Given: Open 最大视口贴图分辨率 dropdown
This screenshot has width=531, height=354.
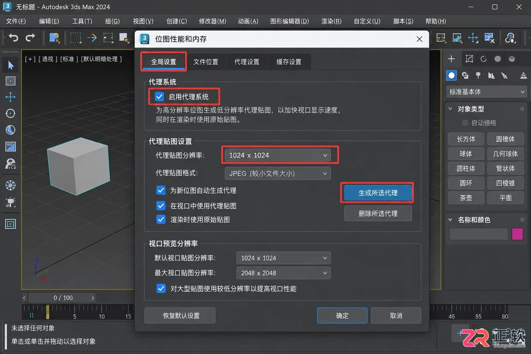Looking at the screenshot, I should click(x=284, y=273).
